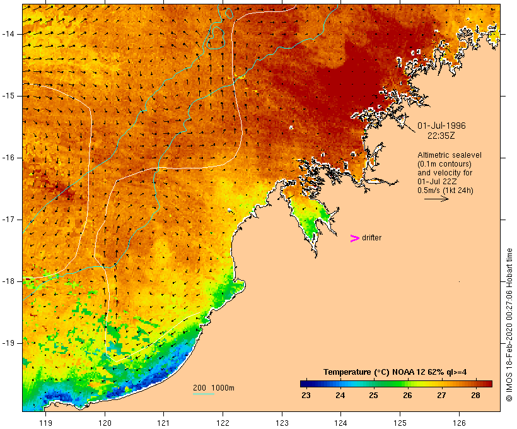
Task: Click the '200 1000m' depth contour label
Action: [214, 388]
